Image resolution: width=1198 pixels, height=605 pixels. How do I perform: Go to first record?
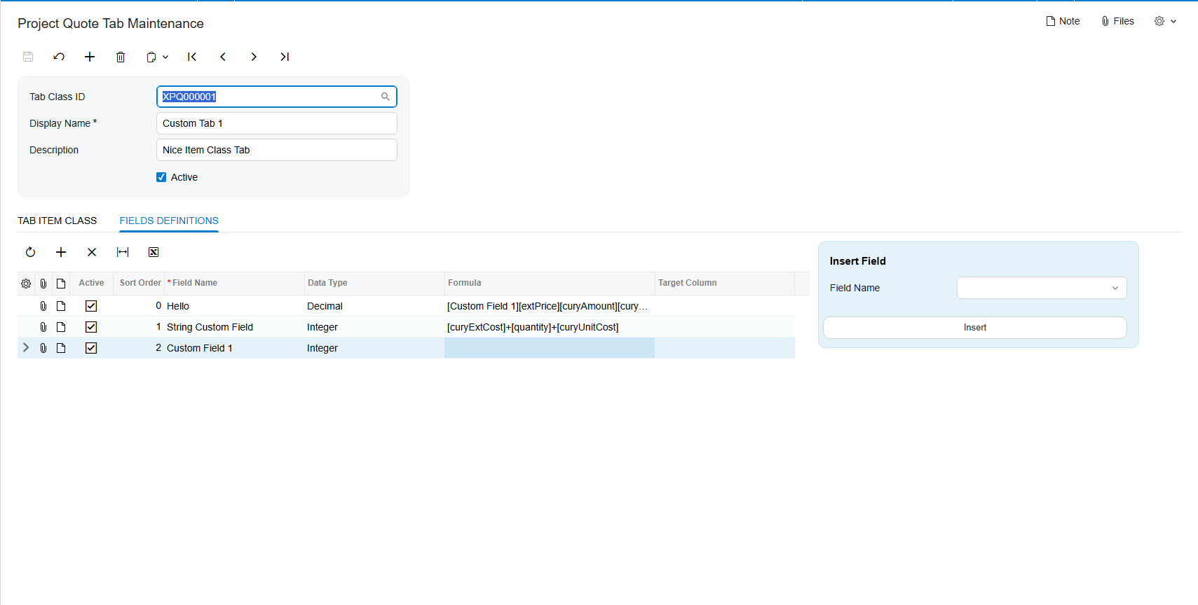[x=192, y=57]
